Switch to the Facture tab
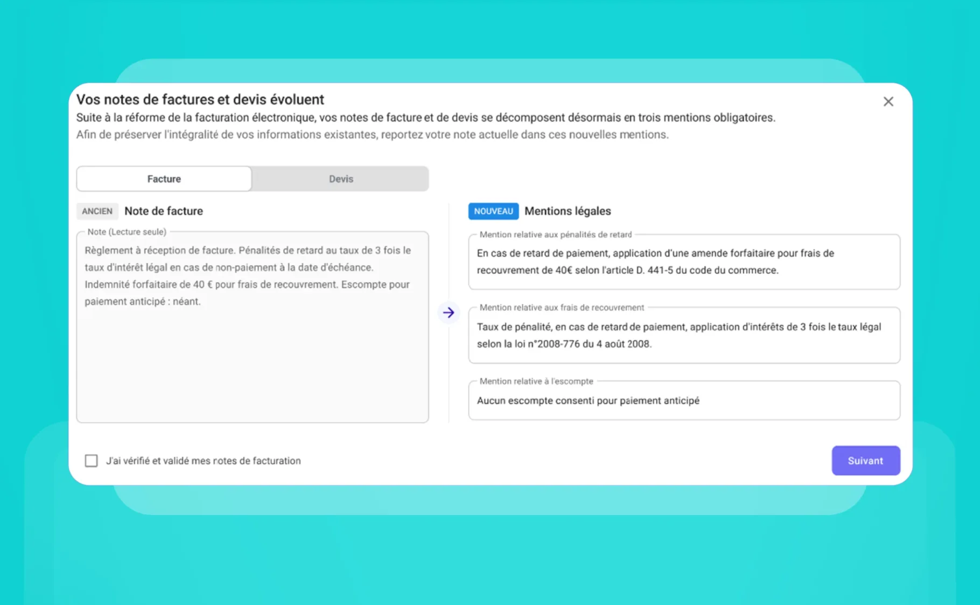The image size is (980, 605). tap(164, 179)
